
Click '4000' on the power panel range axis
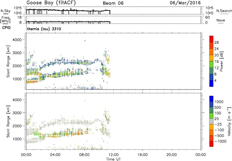point(17,40)
